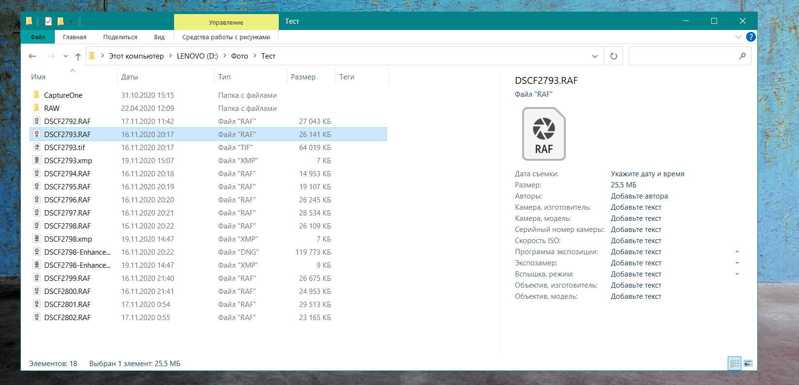Open the Customize Quick Access Toolbar dropdown
This screenshot has width=799, height=385.
click(x=71, y=22)
